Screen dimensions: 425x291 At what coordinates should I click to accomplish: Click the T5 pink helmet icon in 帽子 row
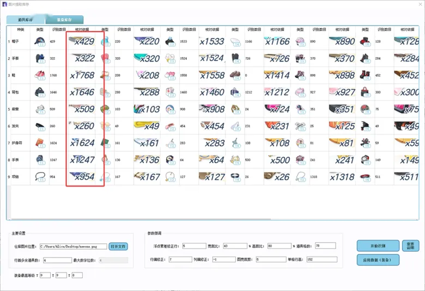pyautogui.click(x=300, y=41)
